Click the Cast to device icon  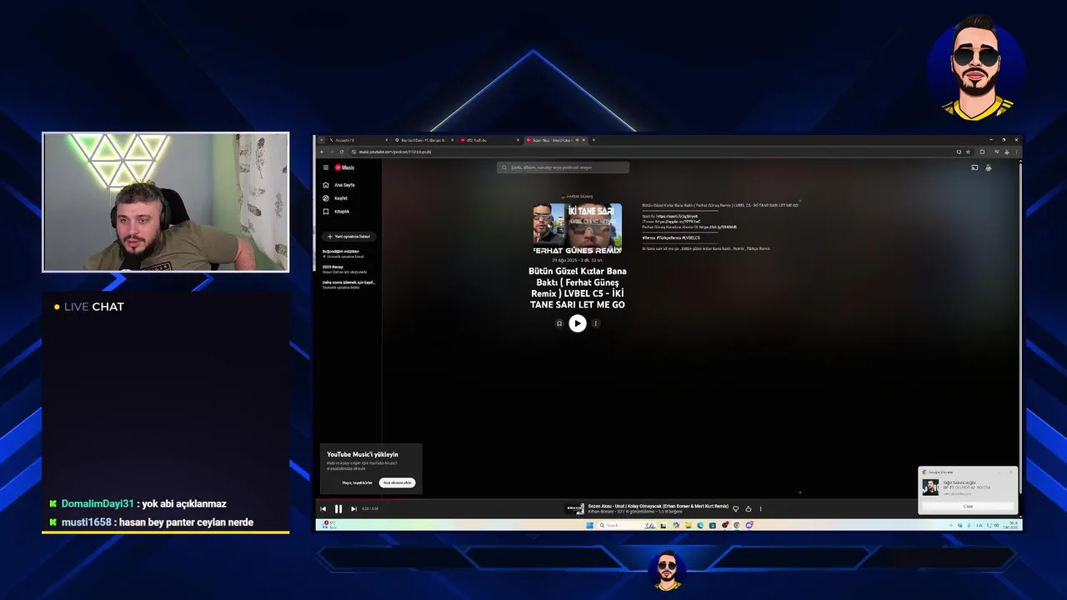coord(974,167)
